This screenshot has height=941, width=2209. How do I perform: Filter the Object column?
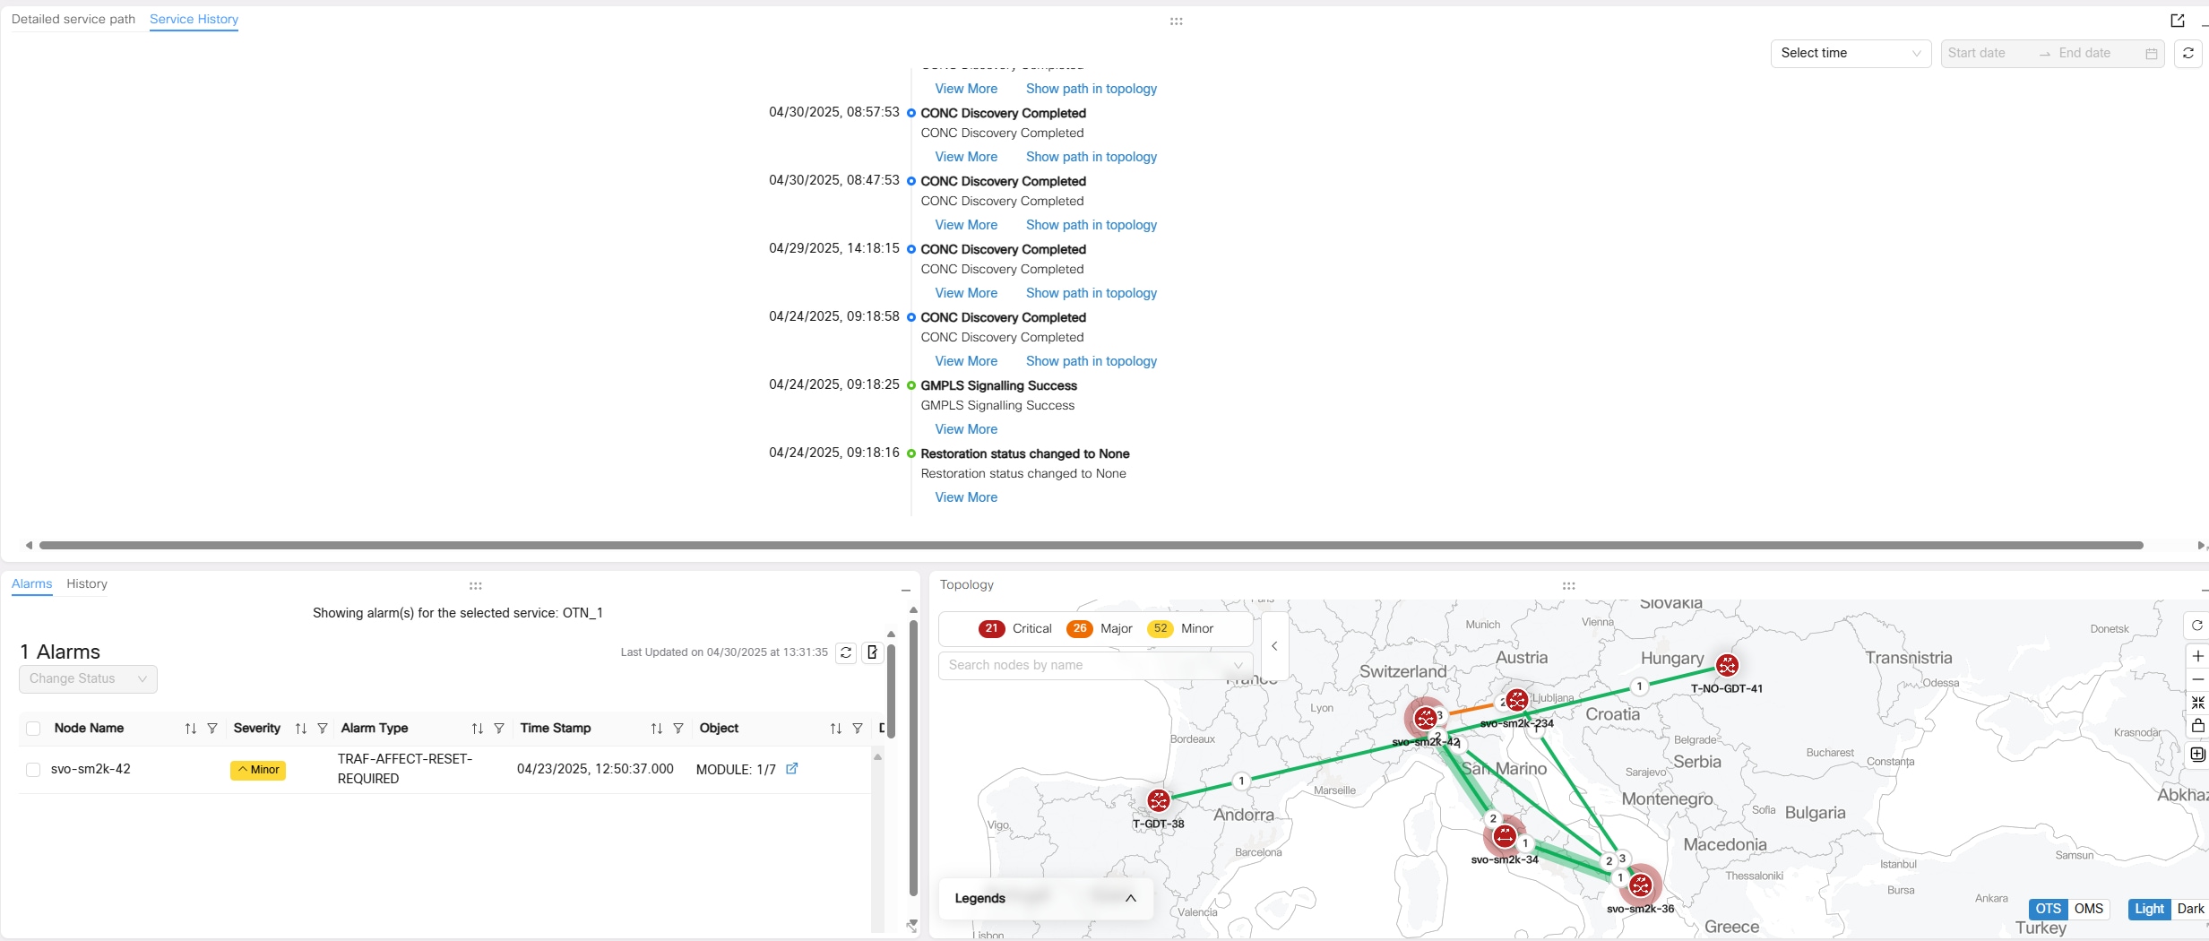pyautogui.click(x=858, y=729)
